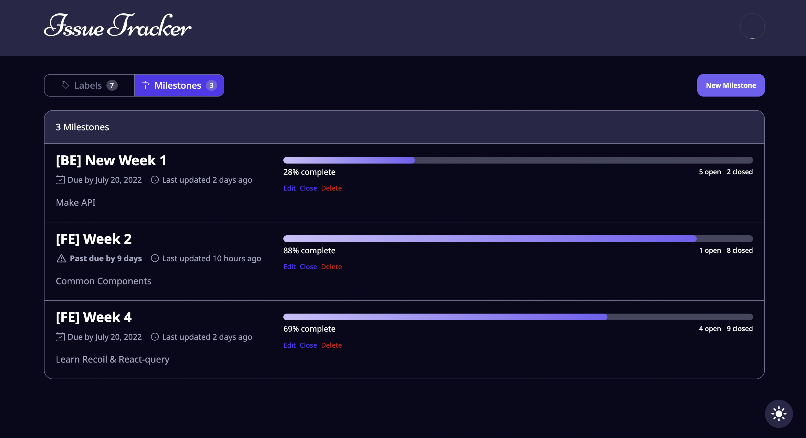Click the Milestones signpost icon
The height and width of the screenshot is (438, 806).
click(x=145, y=85)
